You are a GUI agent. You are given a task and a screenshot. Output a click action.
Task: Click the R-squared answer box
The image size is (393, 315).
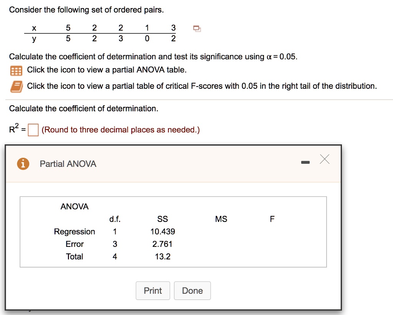pos(32,130)
